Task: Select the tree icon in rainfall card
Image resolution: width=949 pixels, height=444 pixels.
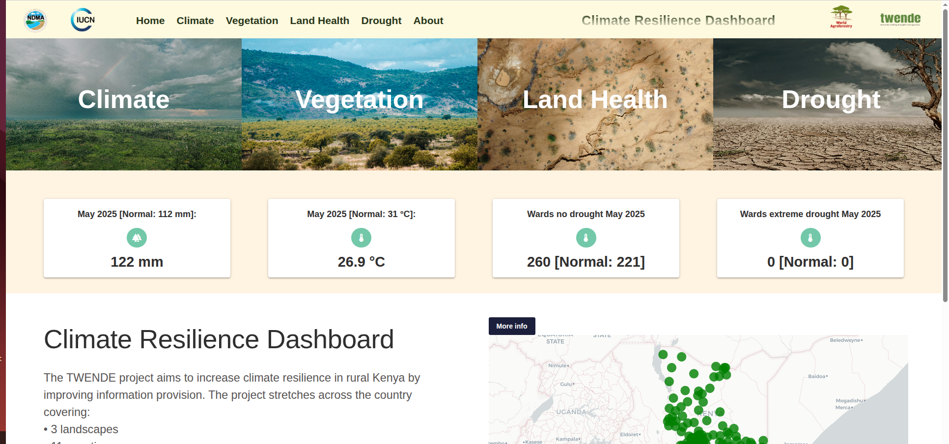Action: (x=137, y=238)
